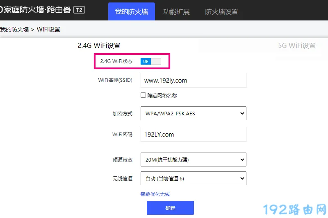Viewport: 328px width, 218px height.
Task: Open the 频道带宽 dropdown
Action: pyautogui.click(x=193, y=160)
